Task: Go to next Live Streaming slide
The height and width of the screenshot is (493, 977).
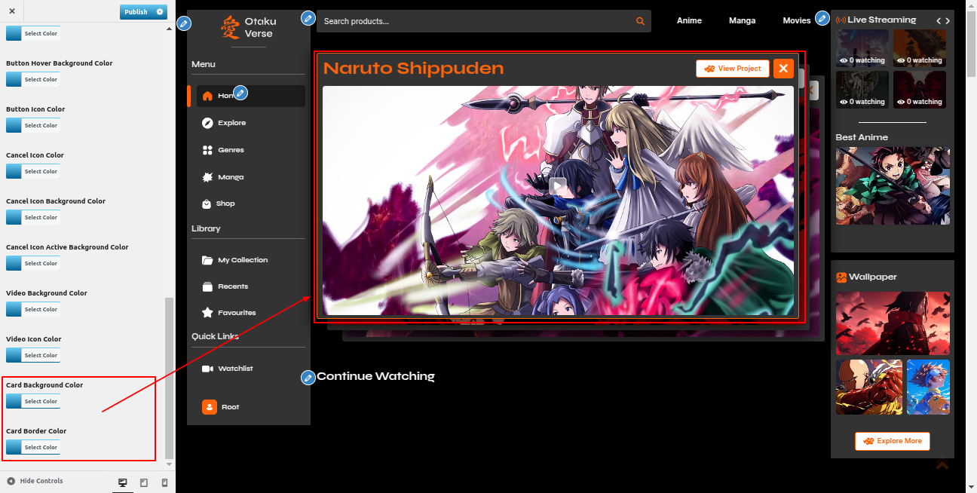Action: click(948, 21)
